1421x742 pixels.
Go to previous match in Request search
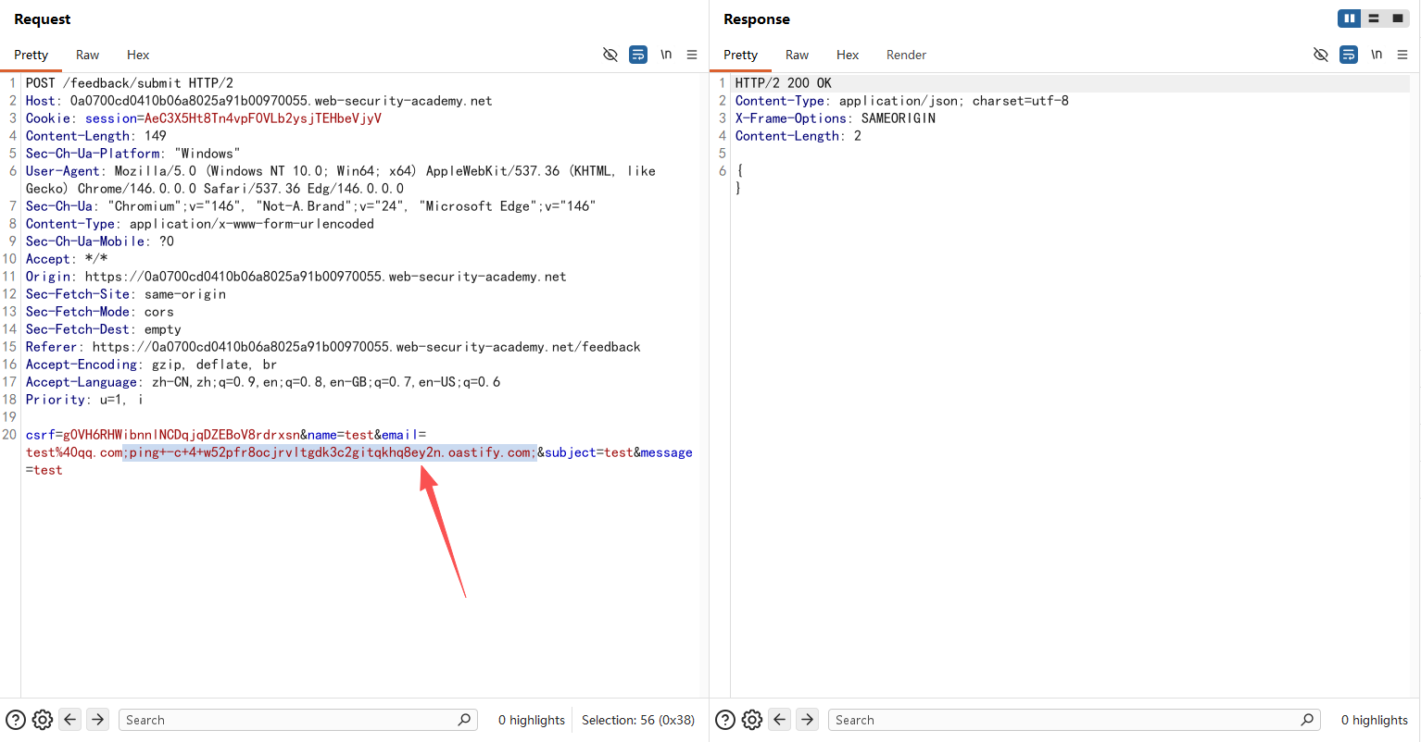point(70,720)
